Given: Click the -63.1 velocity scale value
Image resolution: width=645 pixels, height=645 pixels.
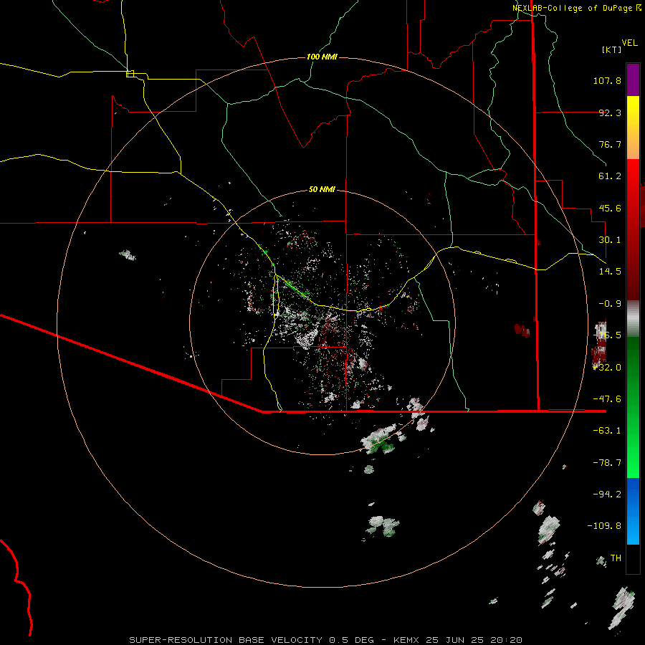Looking at the screenshot, I should tap(607, 431).
